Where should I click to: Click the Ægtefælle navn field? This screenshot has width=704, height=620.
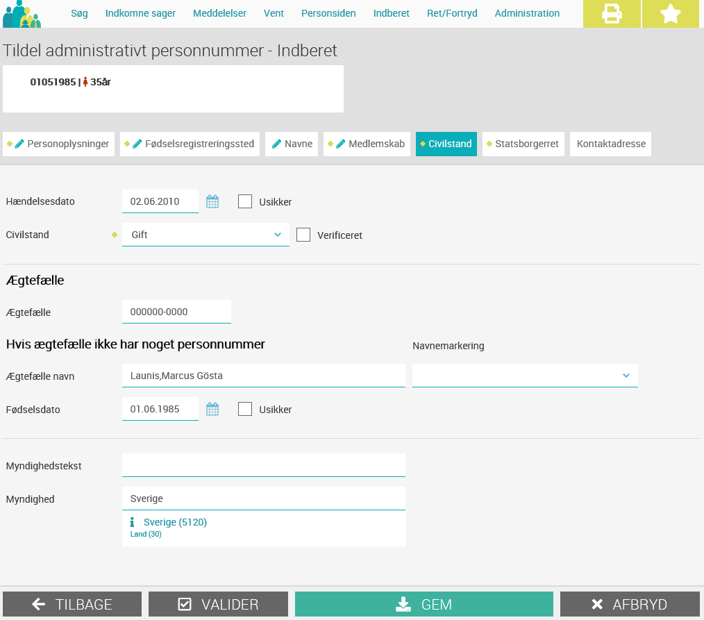pos(264,376)
